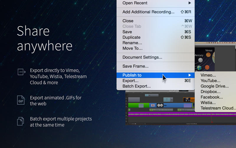The image size is (236, 148).
Task: Select Save from the File menu
Action: point(127,32)
